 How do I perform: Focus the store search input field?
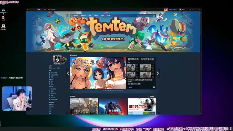click(145, 16)
